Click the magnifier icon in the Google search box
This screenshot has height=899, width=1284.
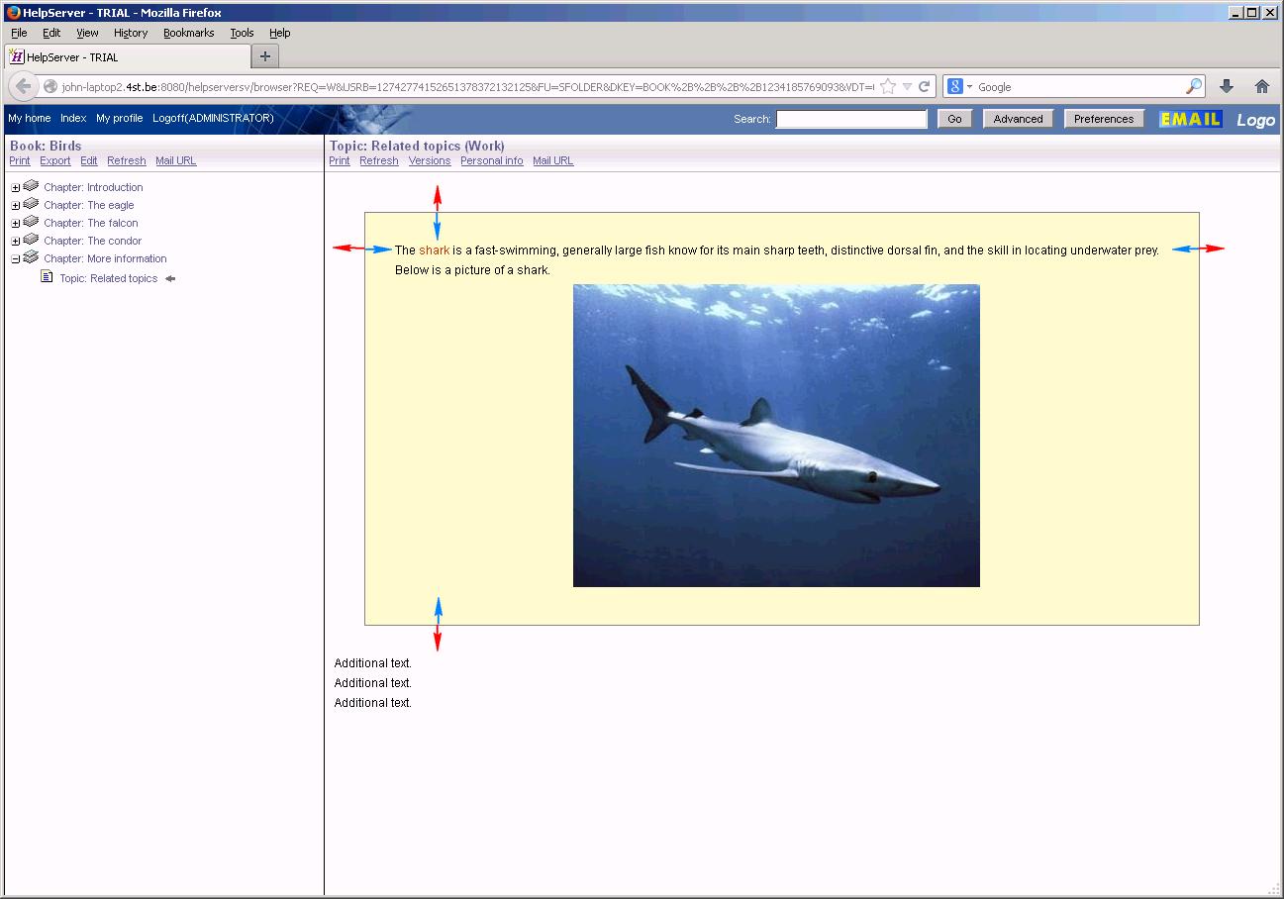point(1195,86)
